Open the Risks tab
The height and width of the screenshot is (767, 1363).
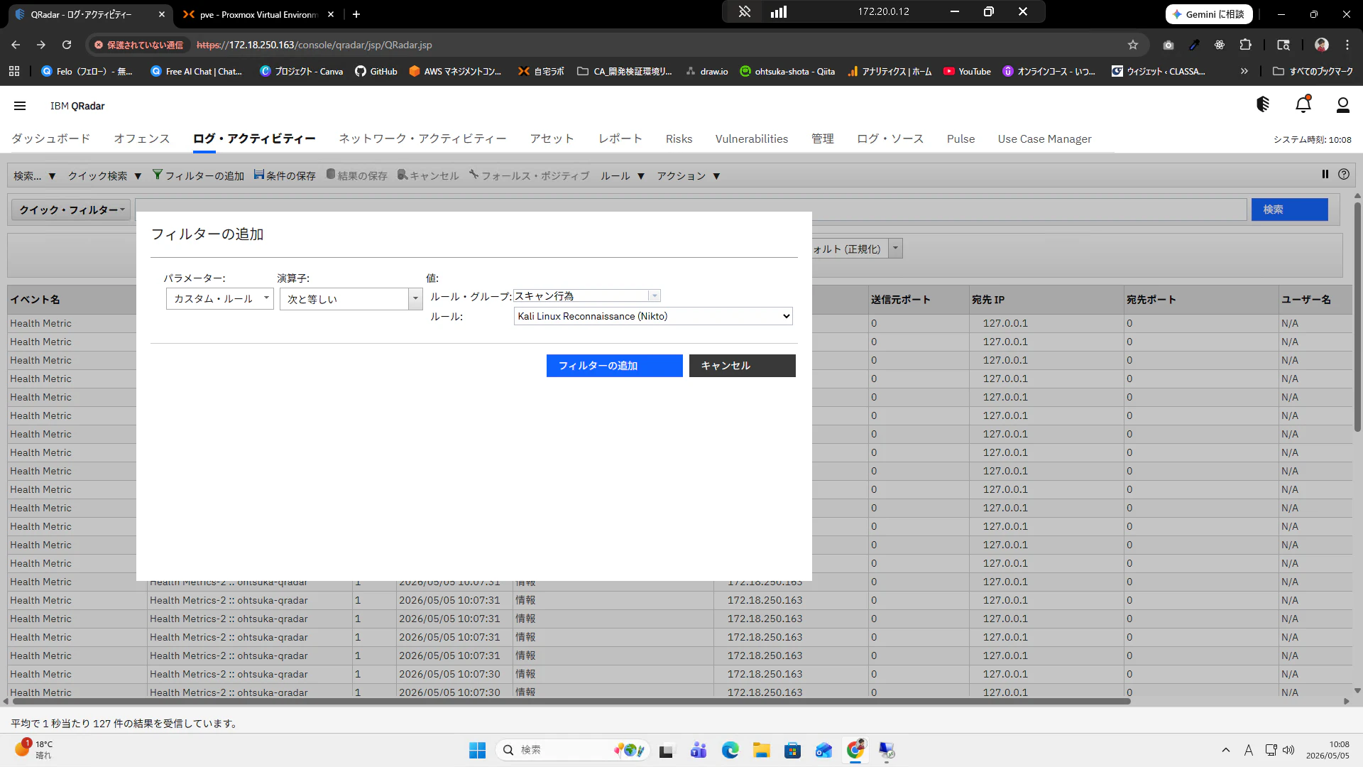[x=679, y=138]
